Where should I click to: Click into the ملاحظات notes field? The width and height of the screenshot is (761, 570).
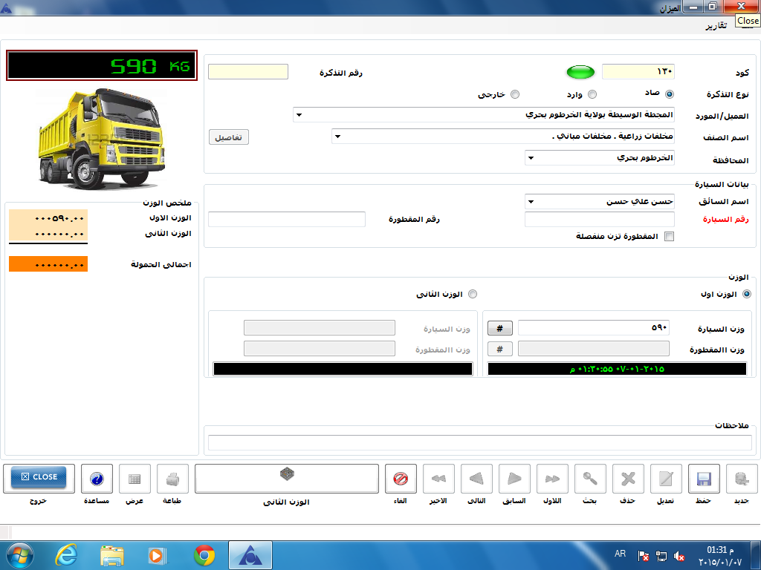(479, 442)
